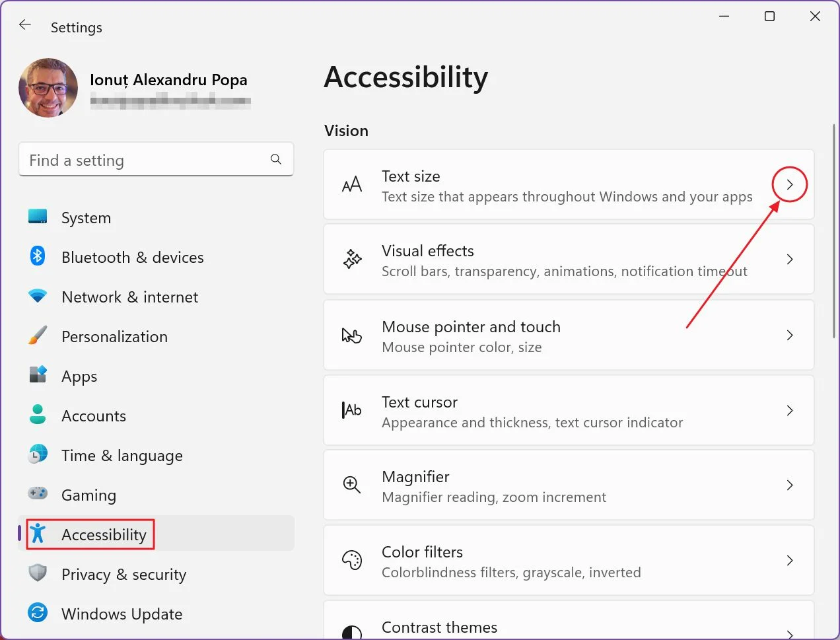
Task: Click the Windows Update sync icon
Action: (38, 613)
